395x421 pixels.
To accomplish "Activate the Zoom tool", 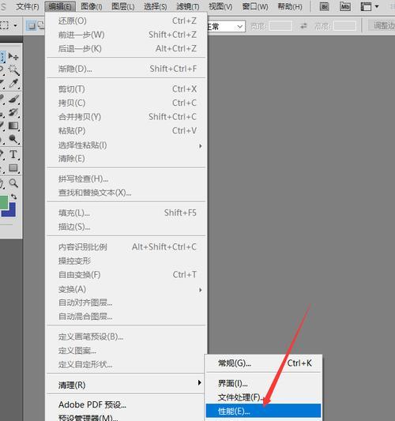I will [13, 183].
